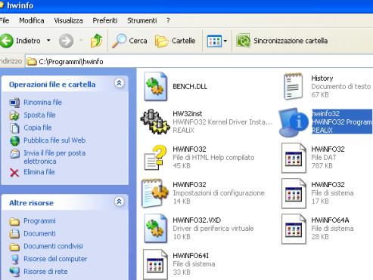Click the envelope email icon
This screenshot has height=280, width=373.
[x=14, y=153]
